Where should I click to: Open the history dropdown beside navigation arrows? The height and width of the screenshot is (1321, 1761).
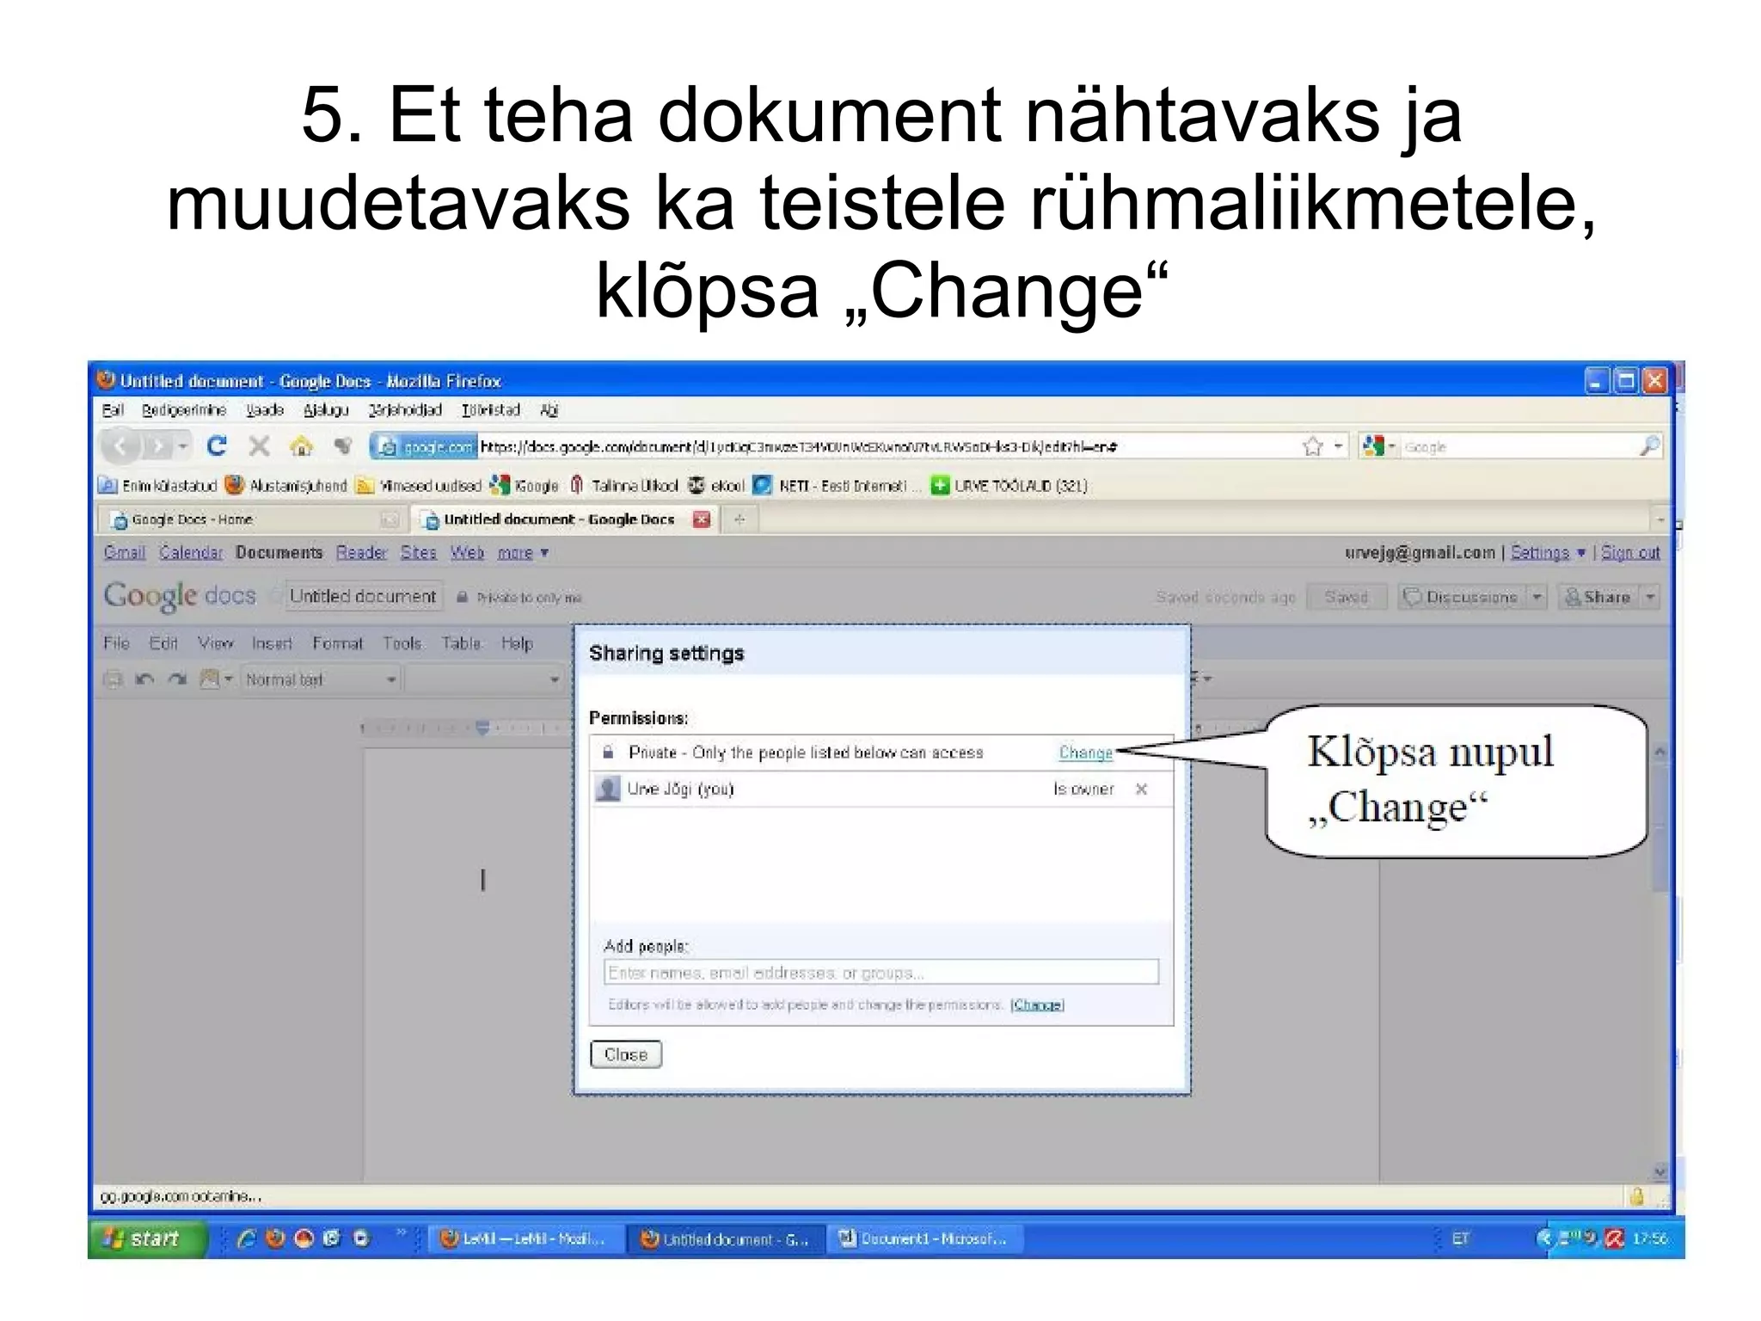(x=182, y=446)
